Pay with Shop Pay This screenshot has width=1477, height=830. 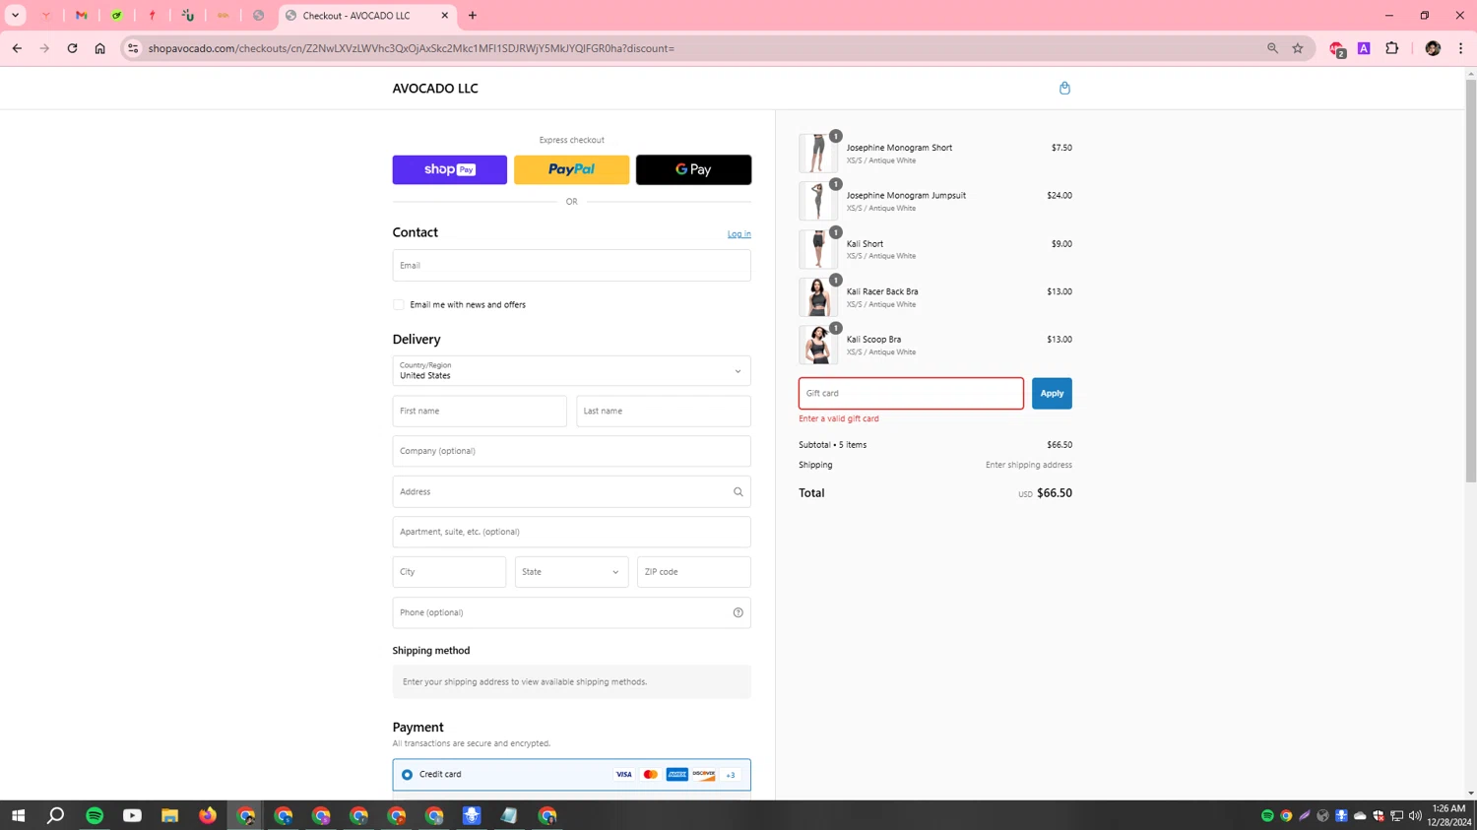[450, 169]
